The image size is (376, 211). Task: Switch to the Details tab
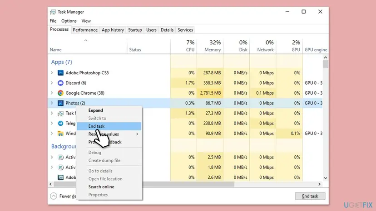[167, 30]
